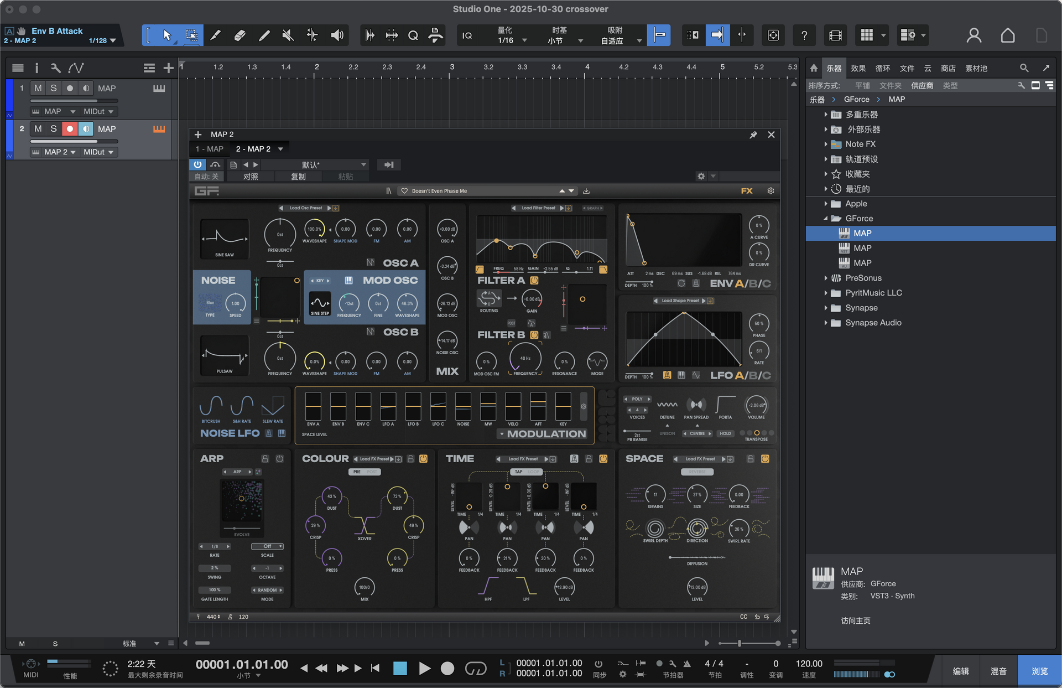Click the 120.00 tempo field
Screen dimensions: 1062x688
coord(809,663)
